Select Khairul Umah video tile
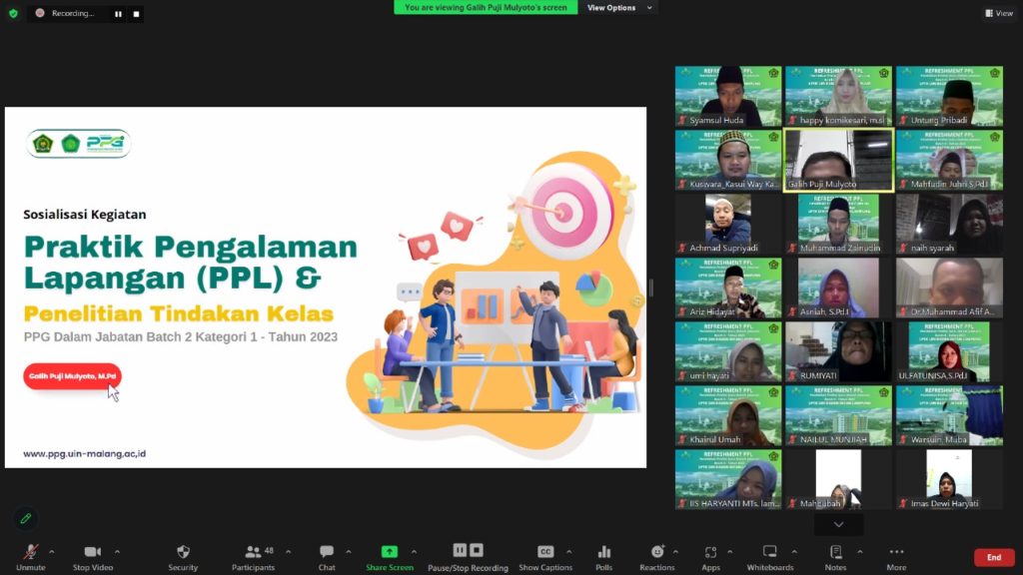 728,415
